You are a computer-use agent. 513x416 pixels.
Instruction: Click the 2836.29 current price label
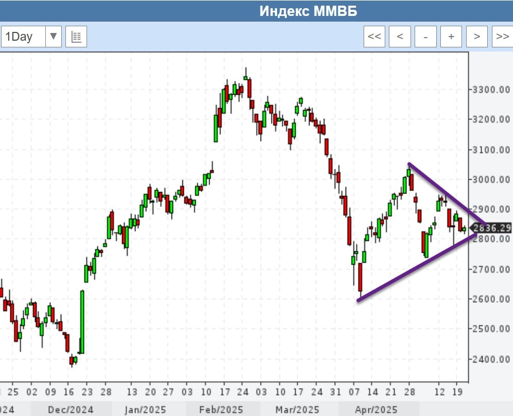pos(491,228)
